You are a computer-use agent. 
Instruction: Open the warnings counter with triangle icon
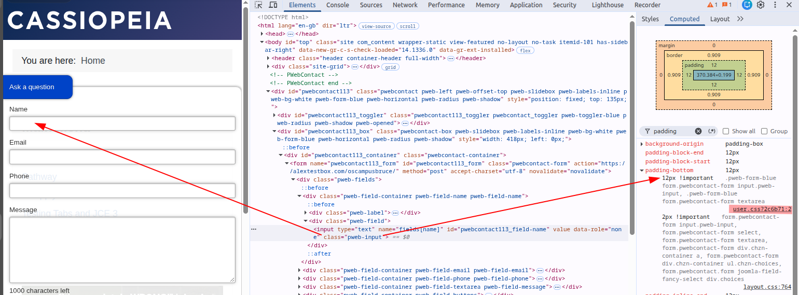coord(712,5)
